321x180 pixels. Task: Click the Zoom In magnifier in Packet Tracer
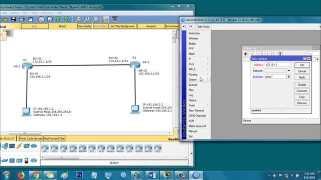click(78, 19)
